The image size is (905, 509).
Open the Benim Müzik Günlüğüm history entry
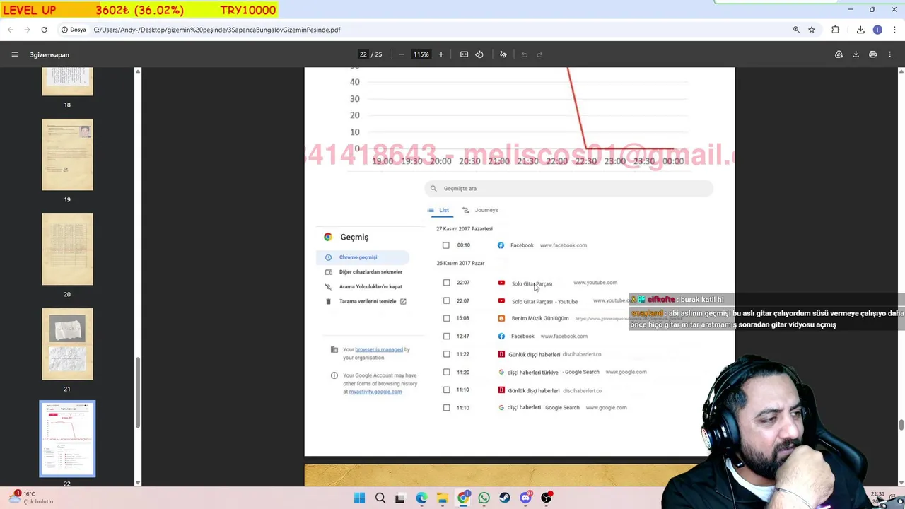540,318
